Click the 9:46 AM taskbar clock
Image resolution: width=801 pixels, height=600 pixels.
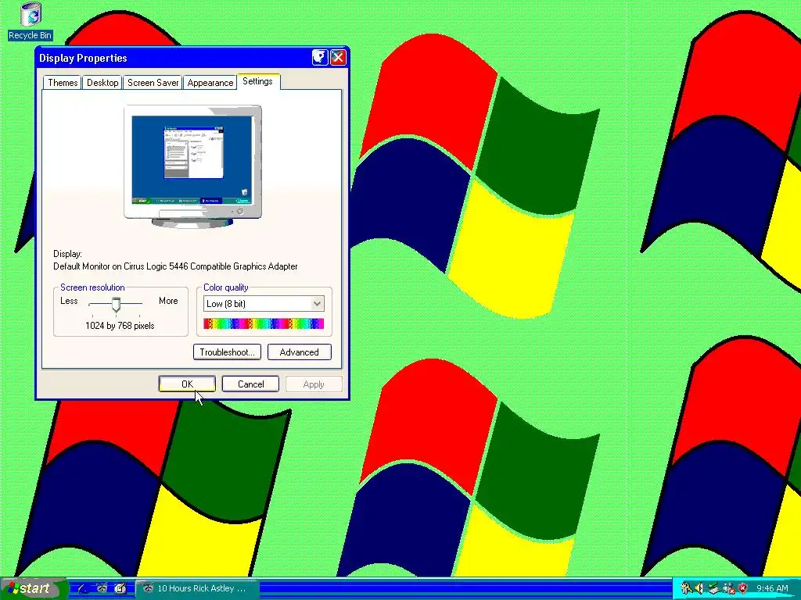[x=772, y=588]
